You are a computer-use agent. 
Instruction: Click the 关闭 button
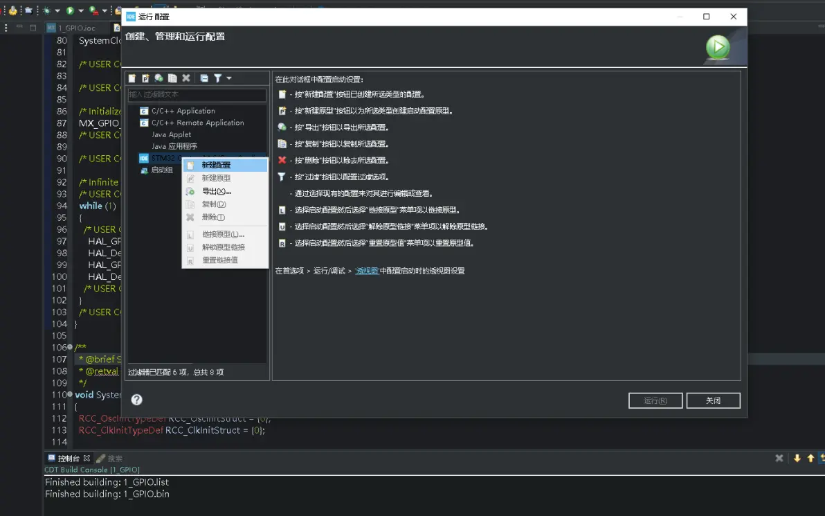pyautogui.click(x=714, y=401)
